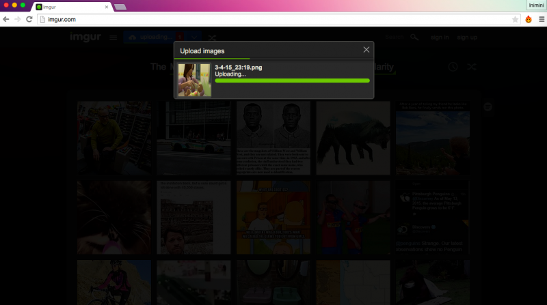Click the 3-4-15_23:19.png file name

click(238, 68)
